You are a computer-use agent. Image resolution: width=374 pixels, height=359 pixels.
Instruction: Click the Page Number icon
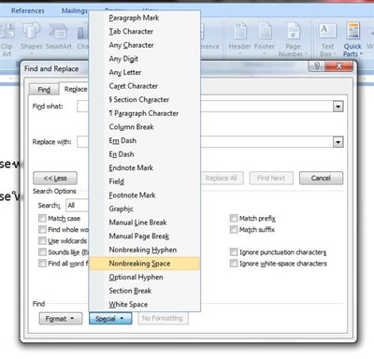(x=293, y=31)
